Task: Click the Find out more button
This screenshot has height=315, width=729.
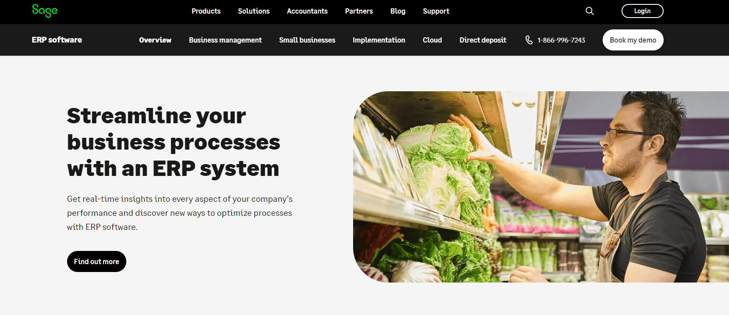Action: pos(96,261)
